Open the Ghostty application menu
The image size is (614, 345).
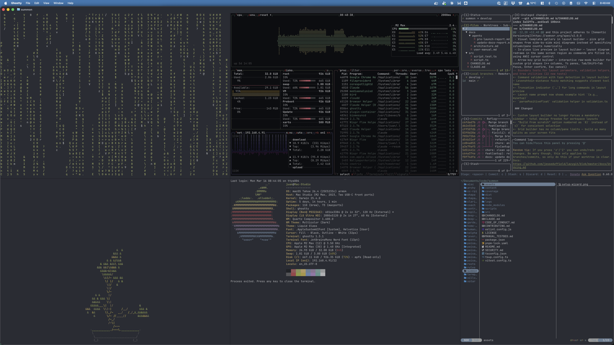click(x=15, y=3)
